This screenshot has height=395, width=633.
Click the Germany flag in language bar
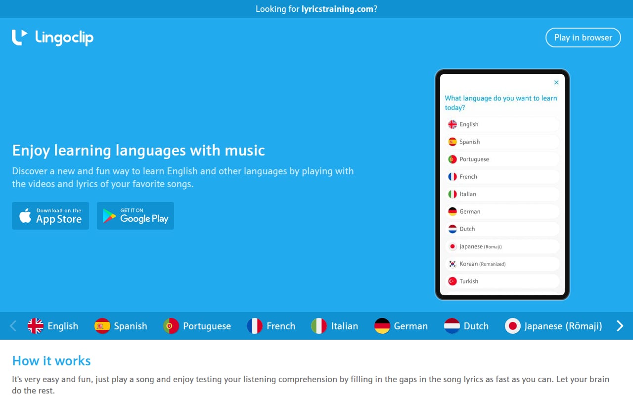click(x=382, y=326)
